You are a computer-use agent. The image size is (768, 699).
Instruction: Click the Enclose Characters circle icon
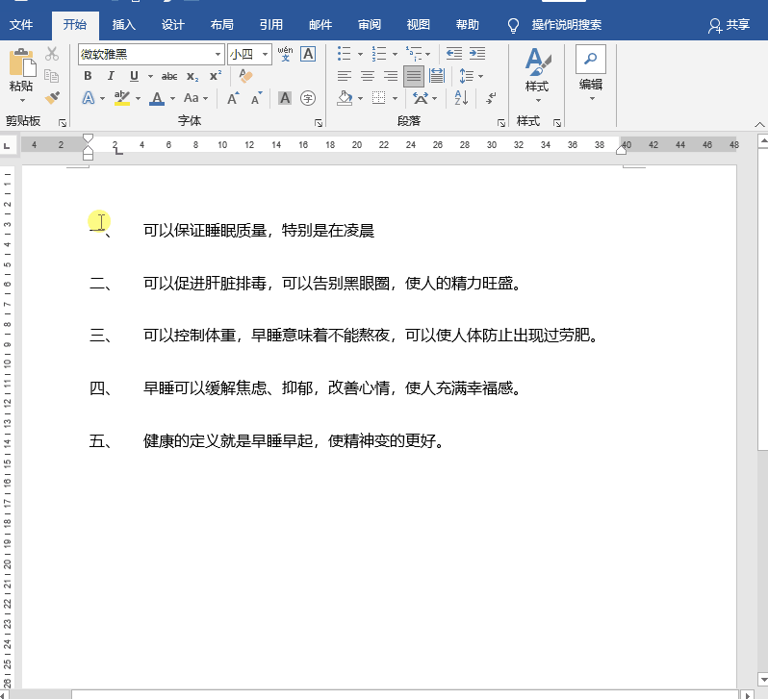tap(308, 97)
